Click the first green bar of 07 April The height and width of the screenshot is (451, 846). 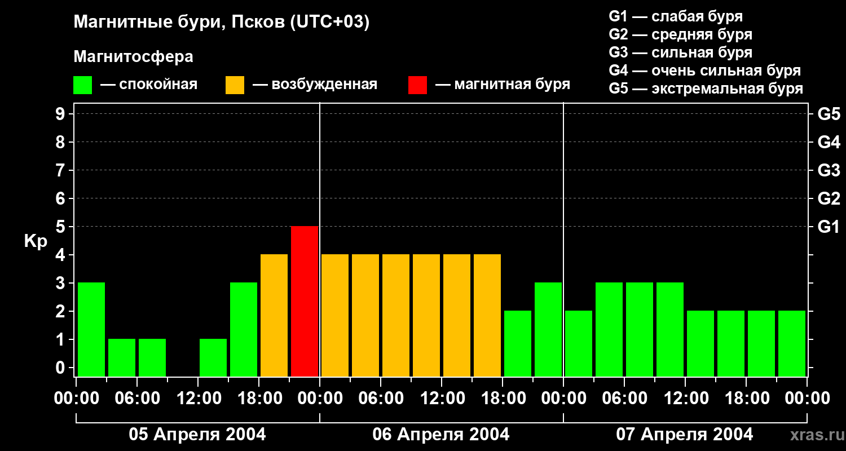pyautogui.click(x=579, y=343)
